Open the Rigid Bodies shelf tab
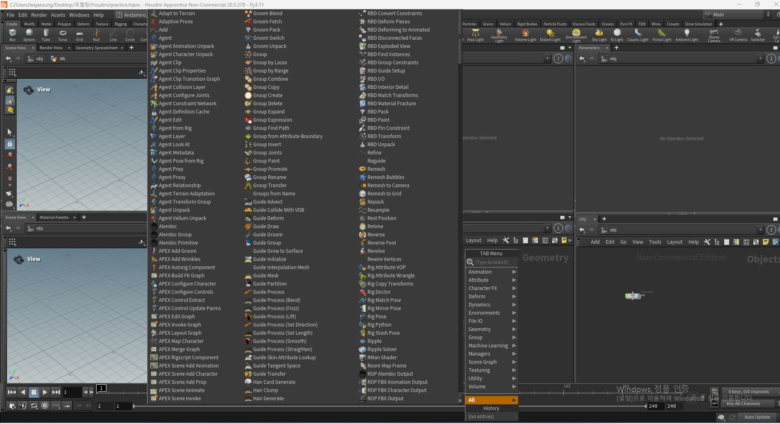 click(527, 24)
